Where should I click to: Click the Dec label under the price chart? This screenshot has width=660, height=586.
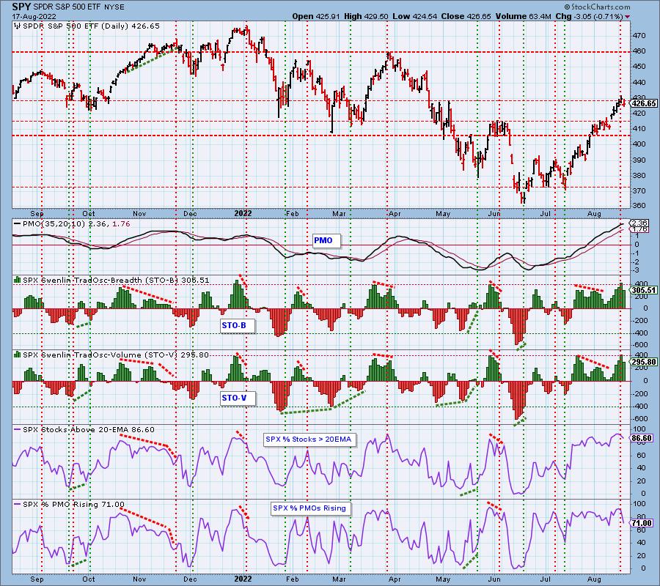tap(190, 214)
